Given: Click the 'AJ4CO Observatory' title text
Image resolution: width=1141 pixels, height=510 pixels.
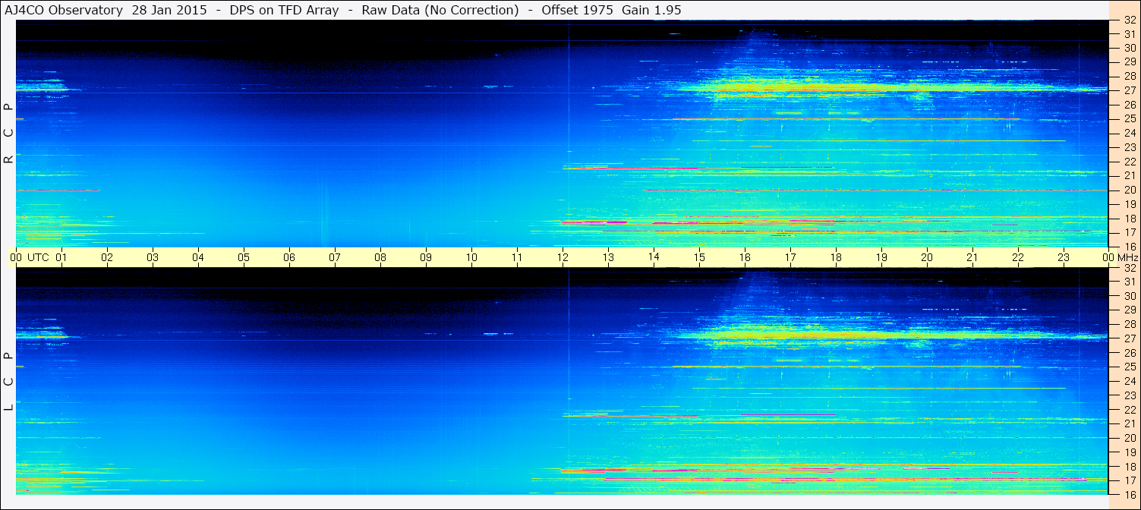Looking at the screenshot, I should 65,10.
